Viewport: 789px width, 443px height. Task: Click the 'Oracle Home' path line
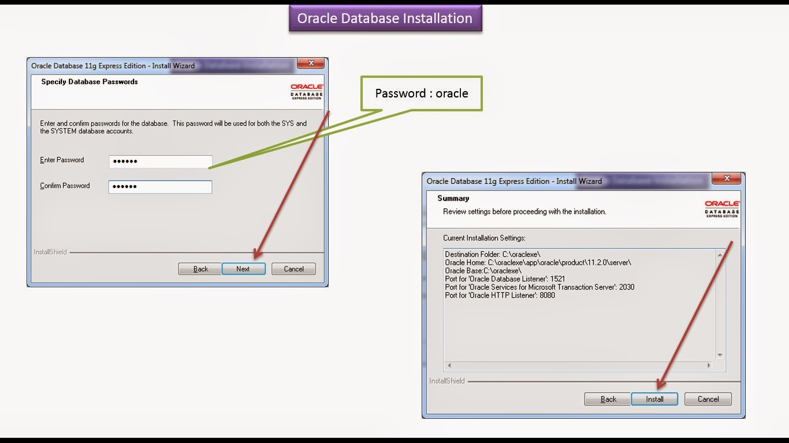[x=538, y=262]
